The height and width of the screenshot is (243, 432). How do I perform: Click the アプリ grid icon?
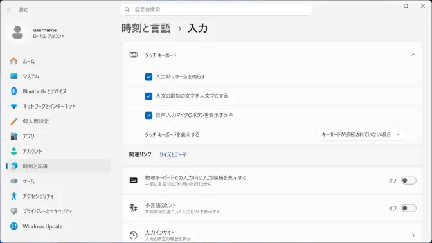[14, 136]
